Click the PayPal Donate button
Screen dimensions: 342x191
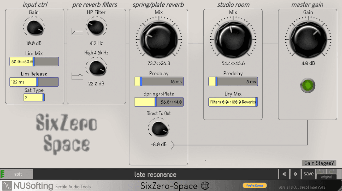point(255,186)
